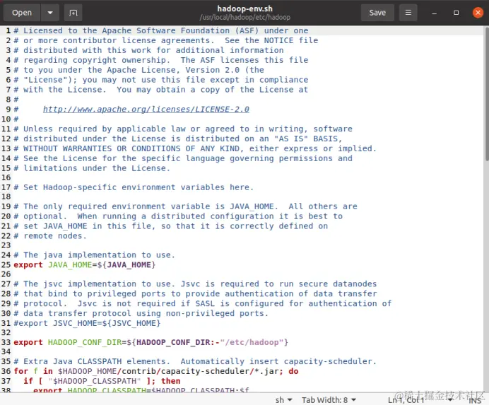This screenshot has width=489, height=405.
Task: Click "# Extra Java CLASSPATH elements." line
Action: [x=195, y=361]
